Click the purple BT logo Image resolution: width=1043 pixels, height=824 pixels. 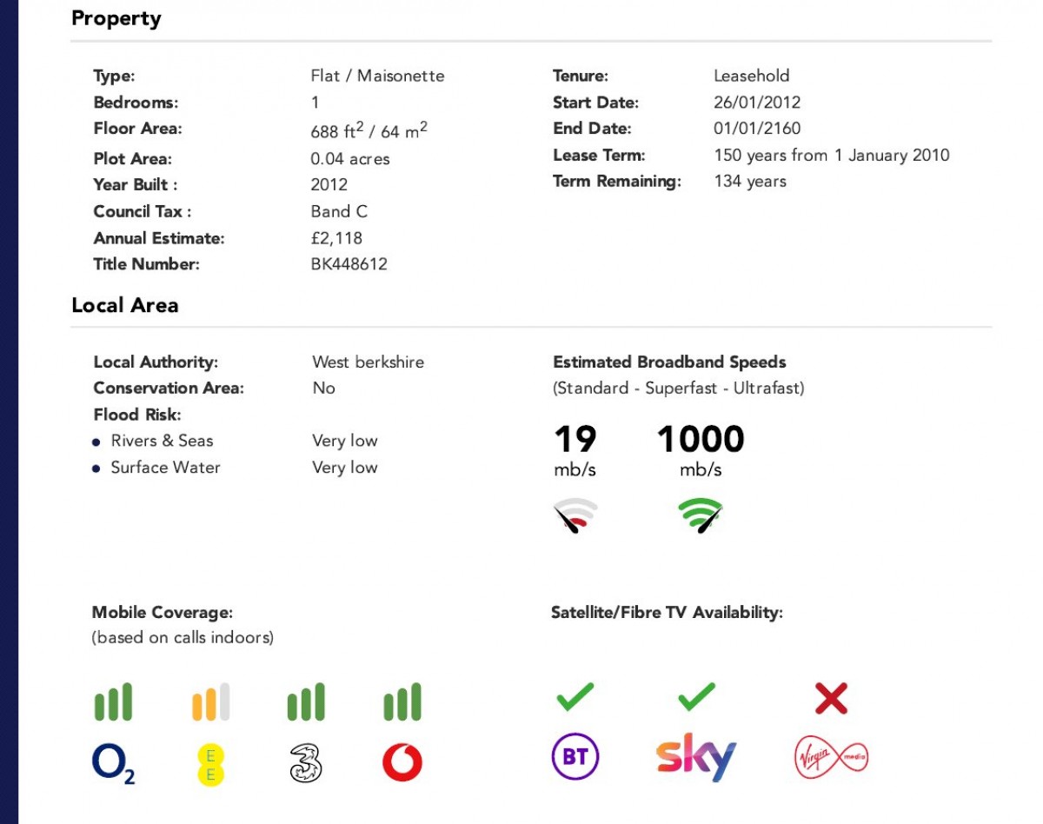(x=575, y=757)
